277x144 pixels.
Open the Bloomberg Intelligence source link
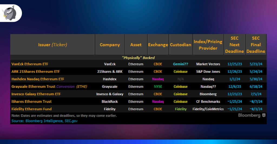pyautogui.click(x=44, y=121)
